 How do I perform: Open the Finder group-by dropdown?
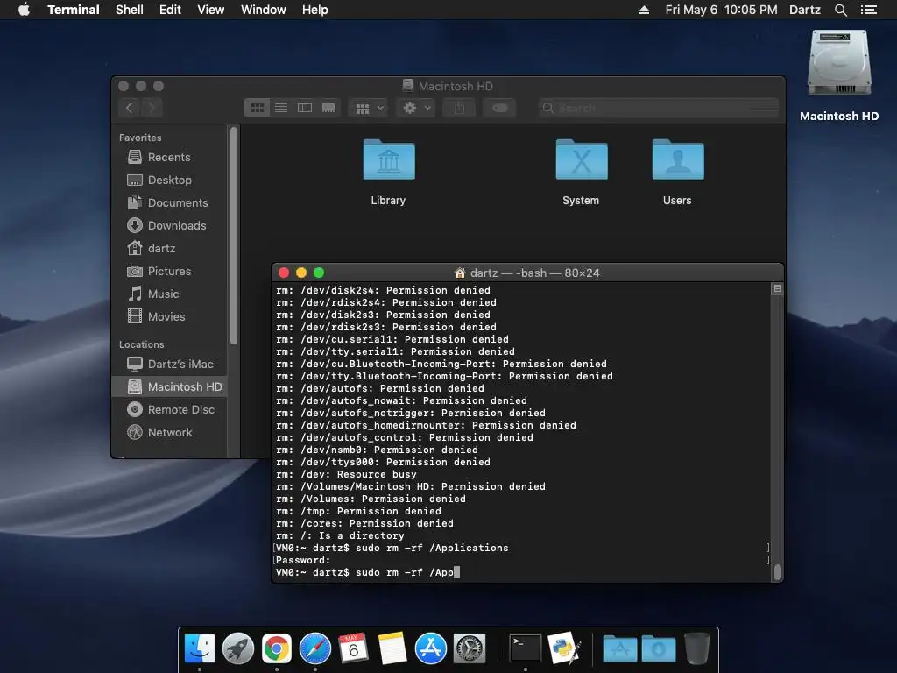[370, 108]
